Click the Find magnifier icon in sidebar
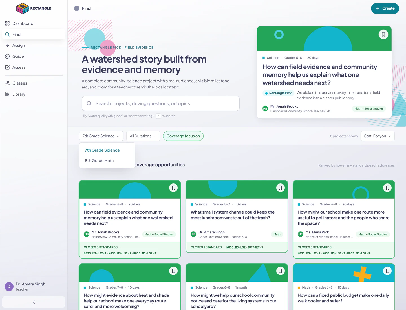 [x=7, y=34]
